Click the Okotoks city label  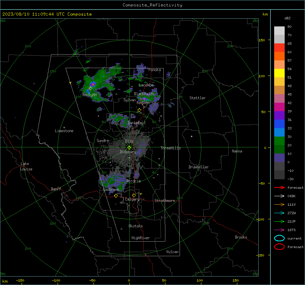point(136,226)
